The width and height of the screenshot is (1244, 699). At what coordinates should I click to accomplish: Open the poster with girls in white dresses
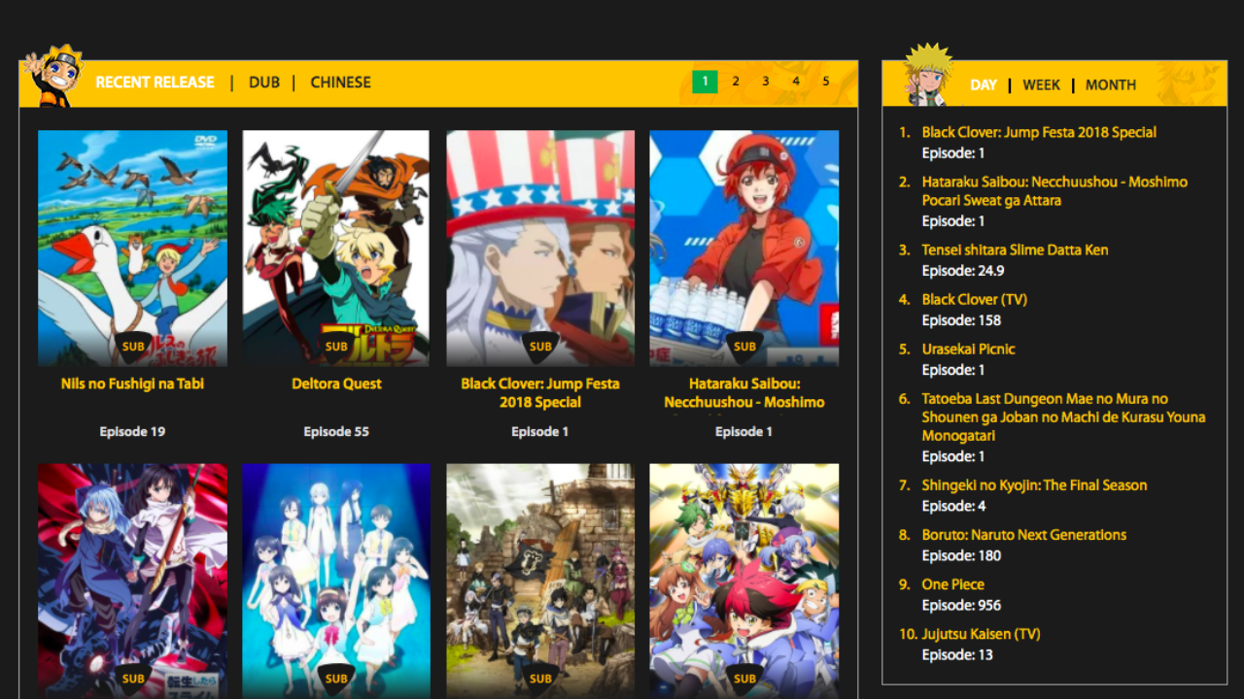(336, 581)
